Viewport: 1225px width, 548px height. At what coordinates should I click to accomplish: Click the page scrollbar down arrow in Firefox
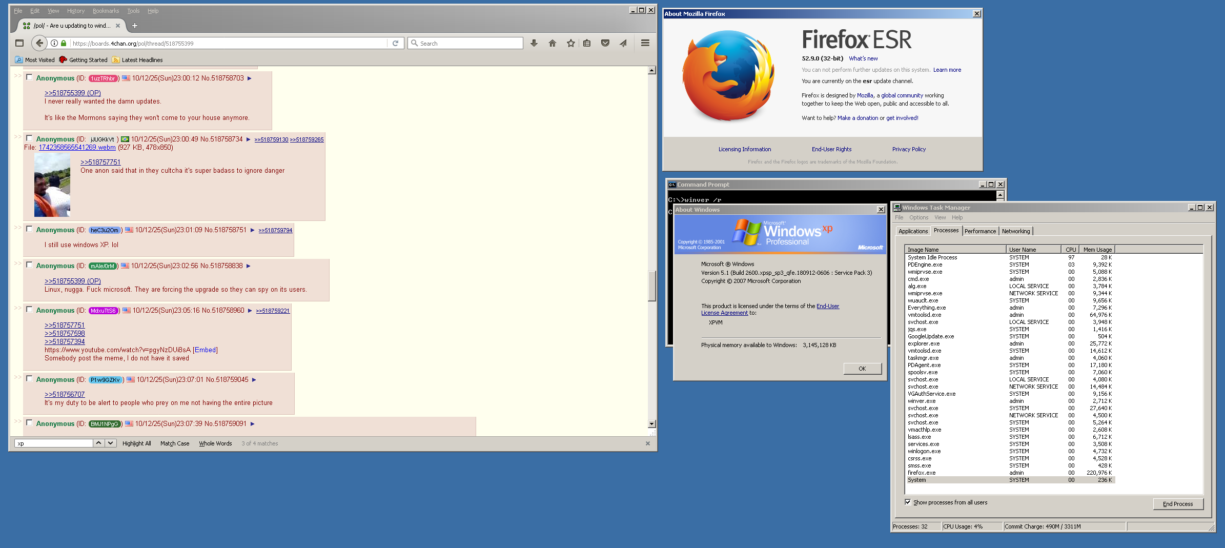[652, 424]
